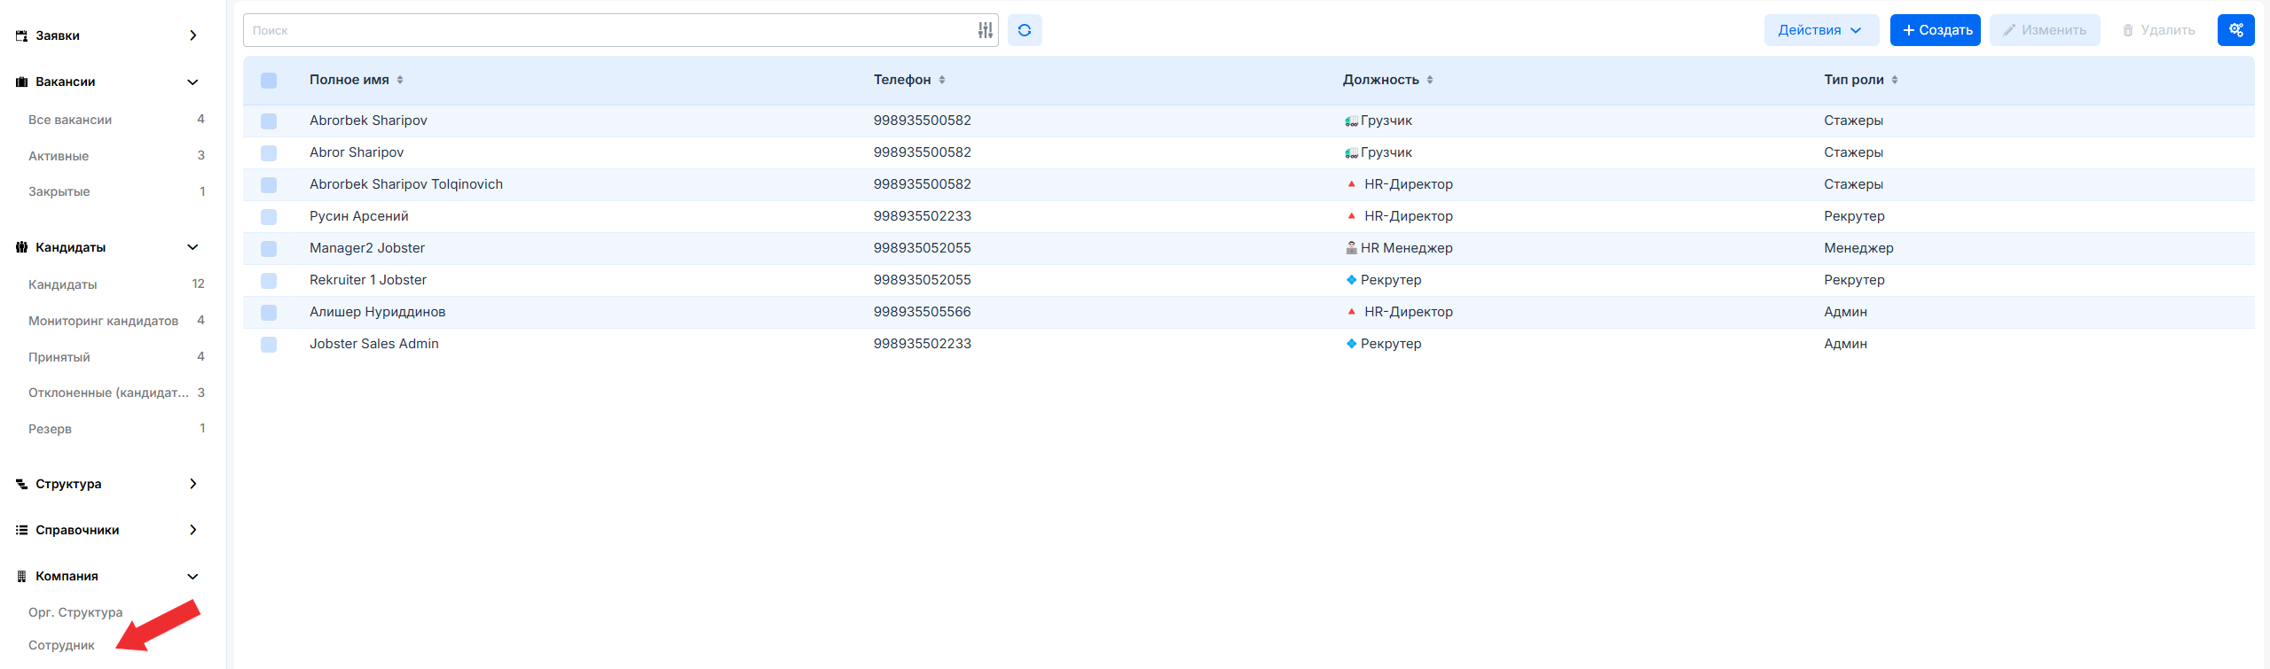Open the Действия dropdown

(x=1820, y=30)
